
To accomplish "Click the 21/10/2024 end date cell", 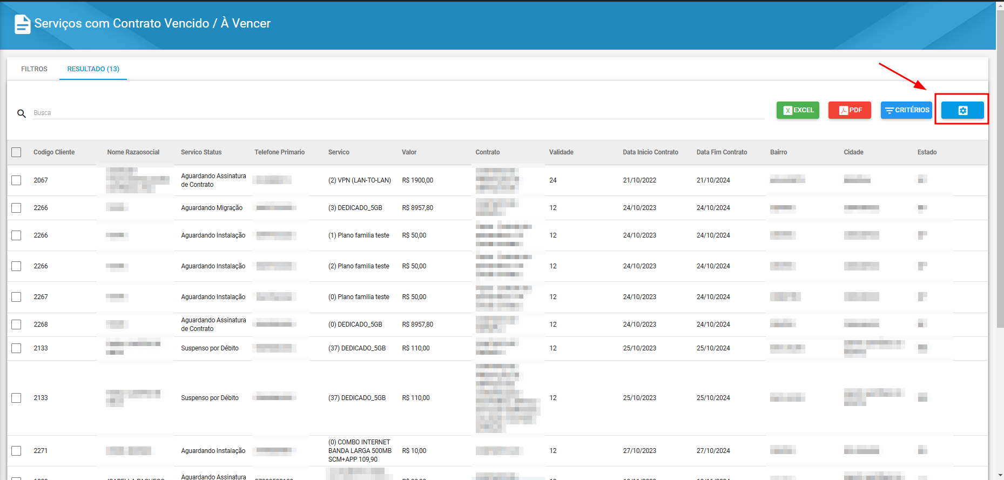I will pyautogui.click(x=713, y=180).
